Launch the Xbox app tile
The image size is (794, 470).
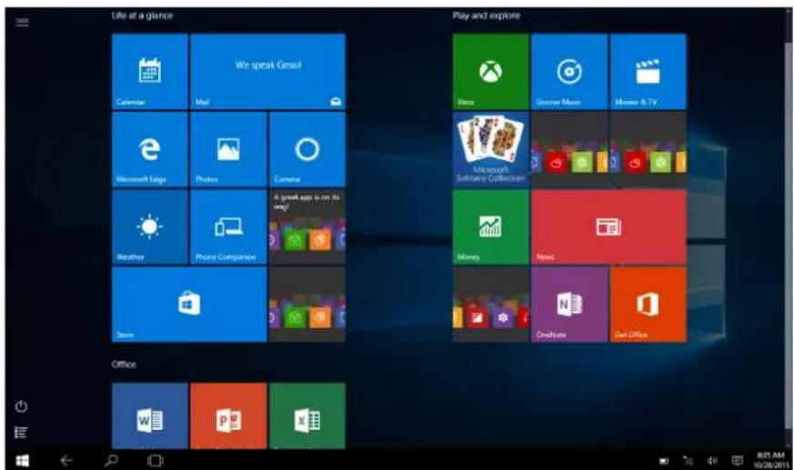coord(490,72)
